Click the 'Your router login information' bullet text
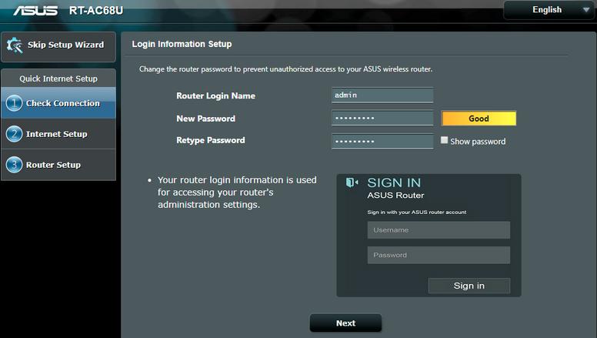Viewport: 597px width, 338px height. pyautogui.click(x=237, y=192)
